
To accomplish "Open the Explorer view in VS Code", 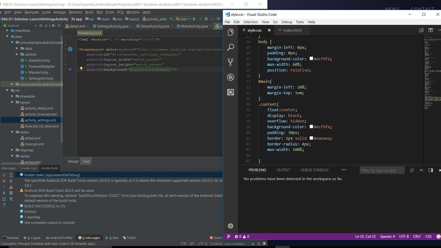I will click(x=230, y=32).
